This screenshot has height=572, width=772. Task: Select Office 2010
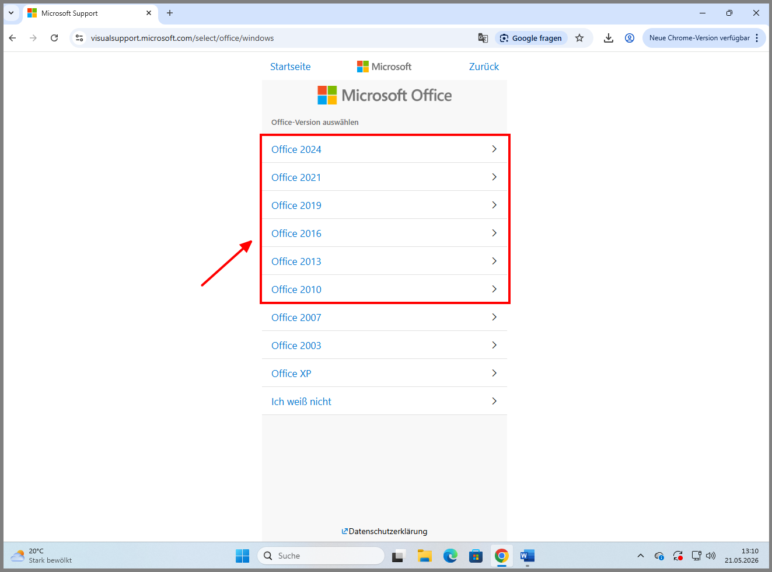click(x=385, y=289)
